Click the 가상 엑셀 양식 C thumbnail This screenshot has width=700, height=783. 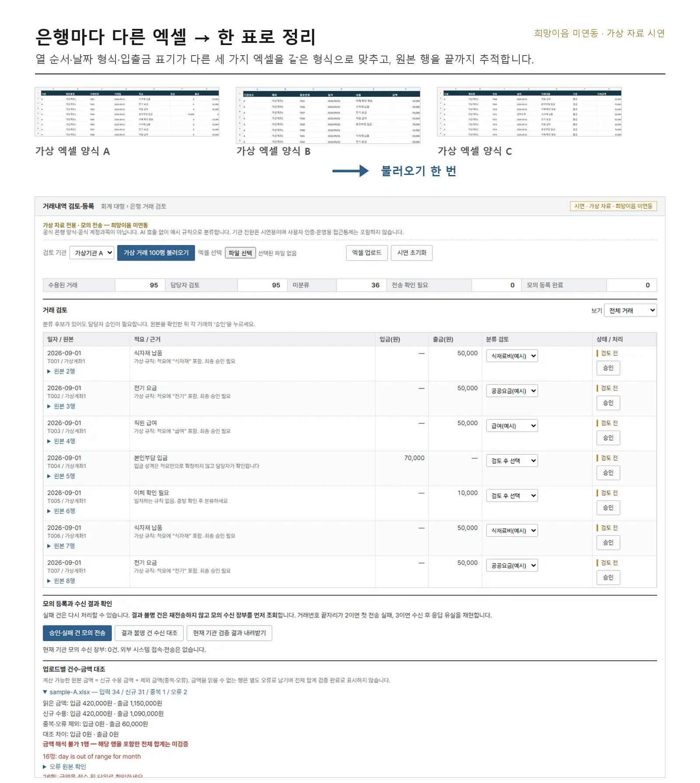529,112
